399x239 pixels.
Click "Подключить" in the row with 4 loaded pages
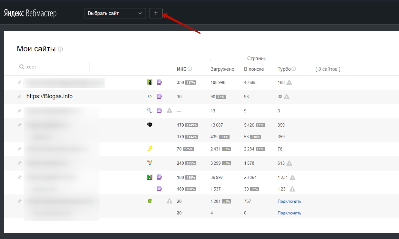[289, 213]
